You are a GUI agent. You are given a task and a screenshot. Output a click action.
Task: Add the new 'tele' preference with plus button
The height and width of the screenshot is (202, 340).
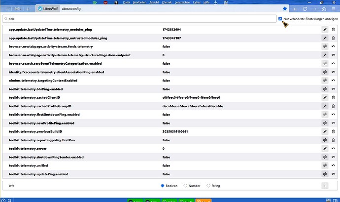[x=325, y=186]
